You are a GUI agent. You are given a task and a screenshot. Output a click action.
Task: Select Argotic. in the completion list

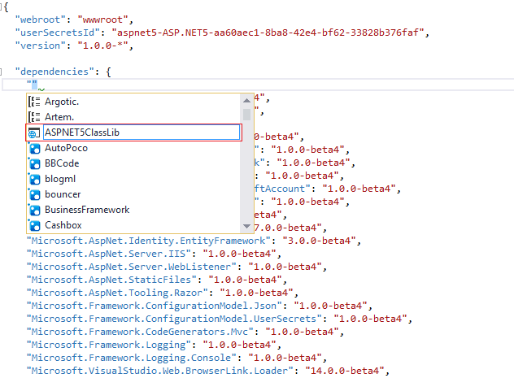(x=133, y=102)
